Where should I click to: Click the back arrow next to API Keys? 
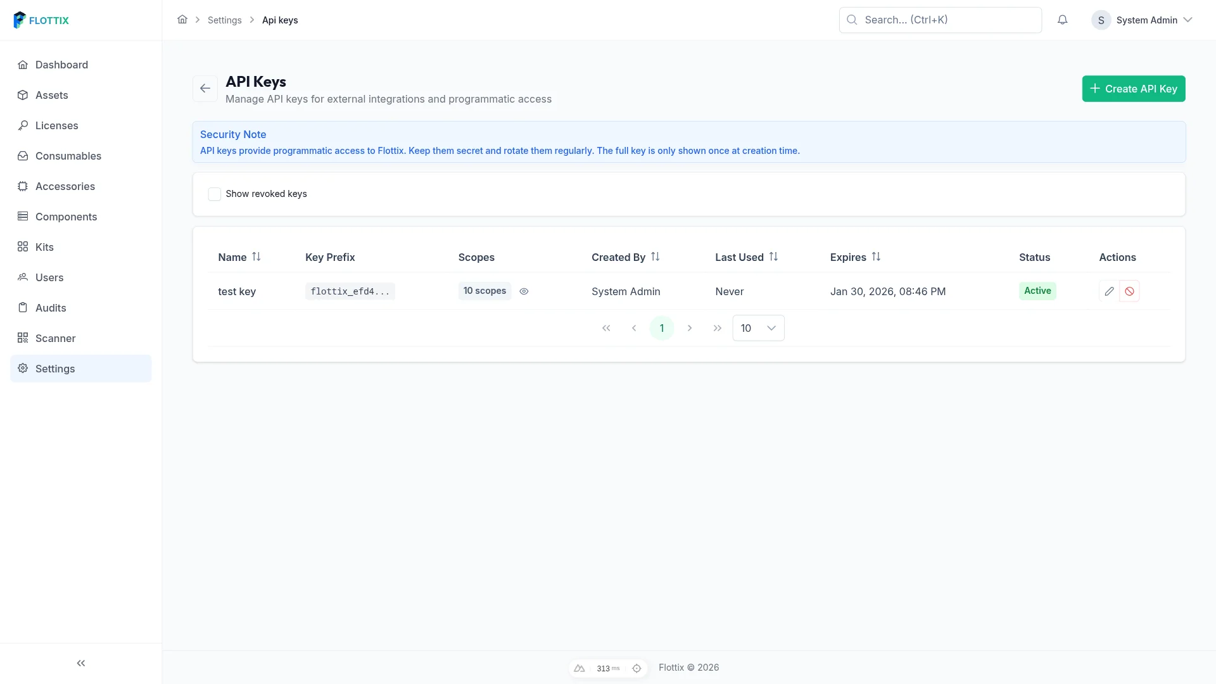pyautogui.click(x=205, y=88)
